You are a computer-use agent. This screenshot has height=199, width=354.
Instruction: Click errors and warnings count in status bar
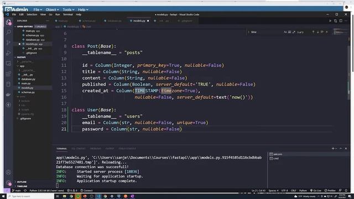[x=72, y=190]
